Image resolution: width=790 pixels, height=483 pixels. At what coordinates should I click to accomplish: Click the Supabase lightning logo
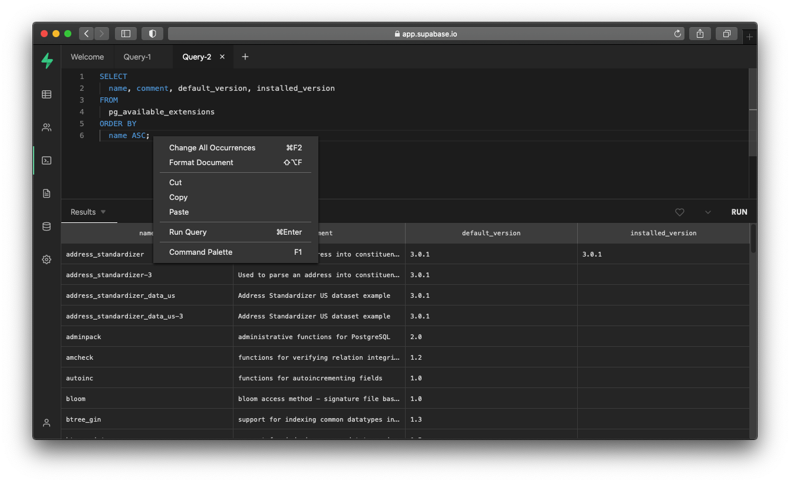(x=47, y=60)
